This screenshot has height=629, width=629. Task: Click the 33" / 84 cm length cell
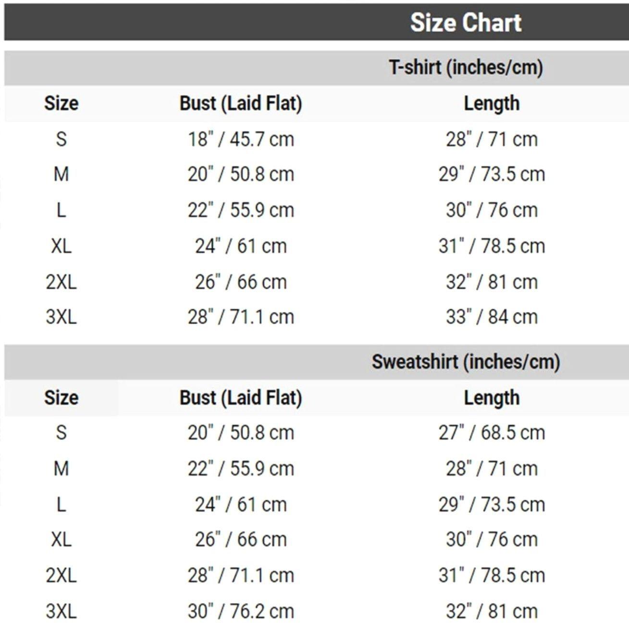coord(492,317)
